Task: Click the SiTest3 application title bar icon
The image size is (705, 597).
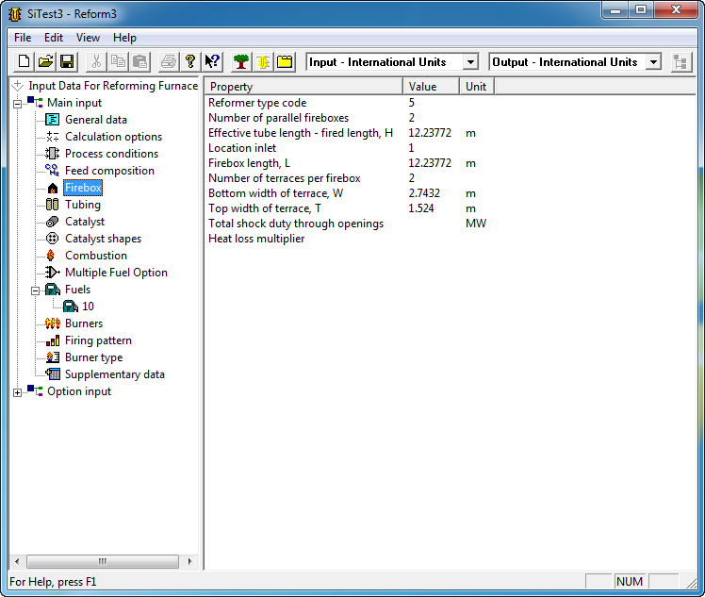Action: point(15,14)
